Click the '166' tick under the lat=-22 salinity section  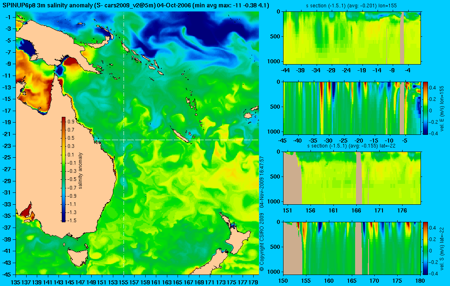click(x=356, y=210)
